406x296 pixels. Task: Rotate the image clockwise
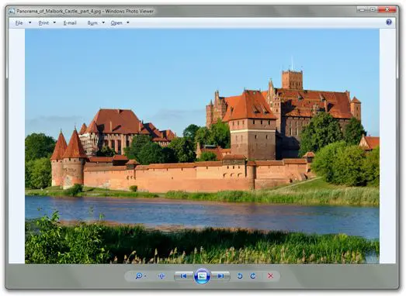point(253,276)
